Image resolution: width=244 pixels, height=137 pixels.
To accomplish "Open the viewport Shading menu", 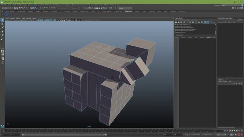I will coord(12,18).
